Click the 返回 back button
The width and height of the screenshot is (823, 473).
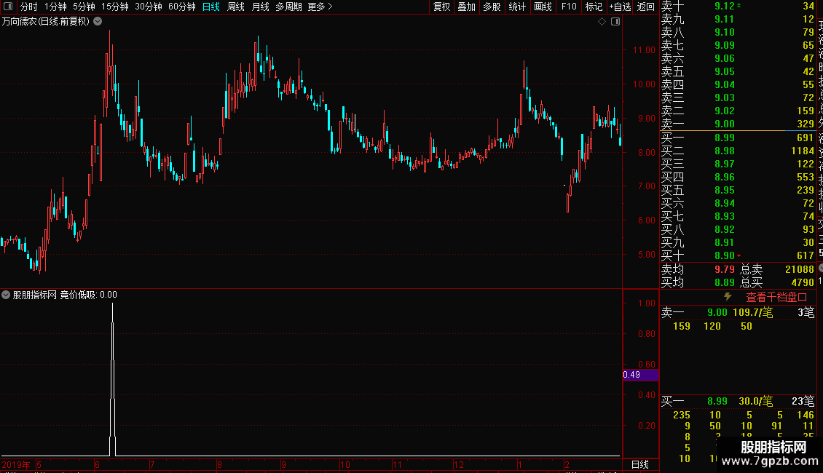[646, 7]
